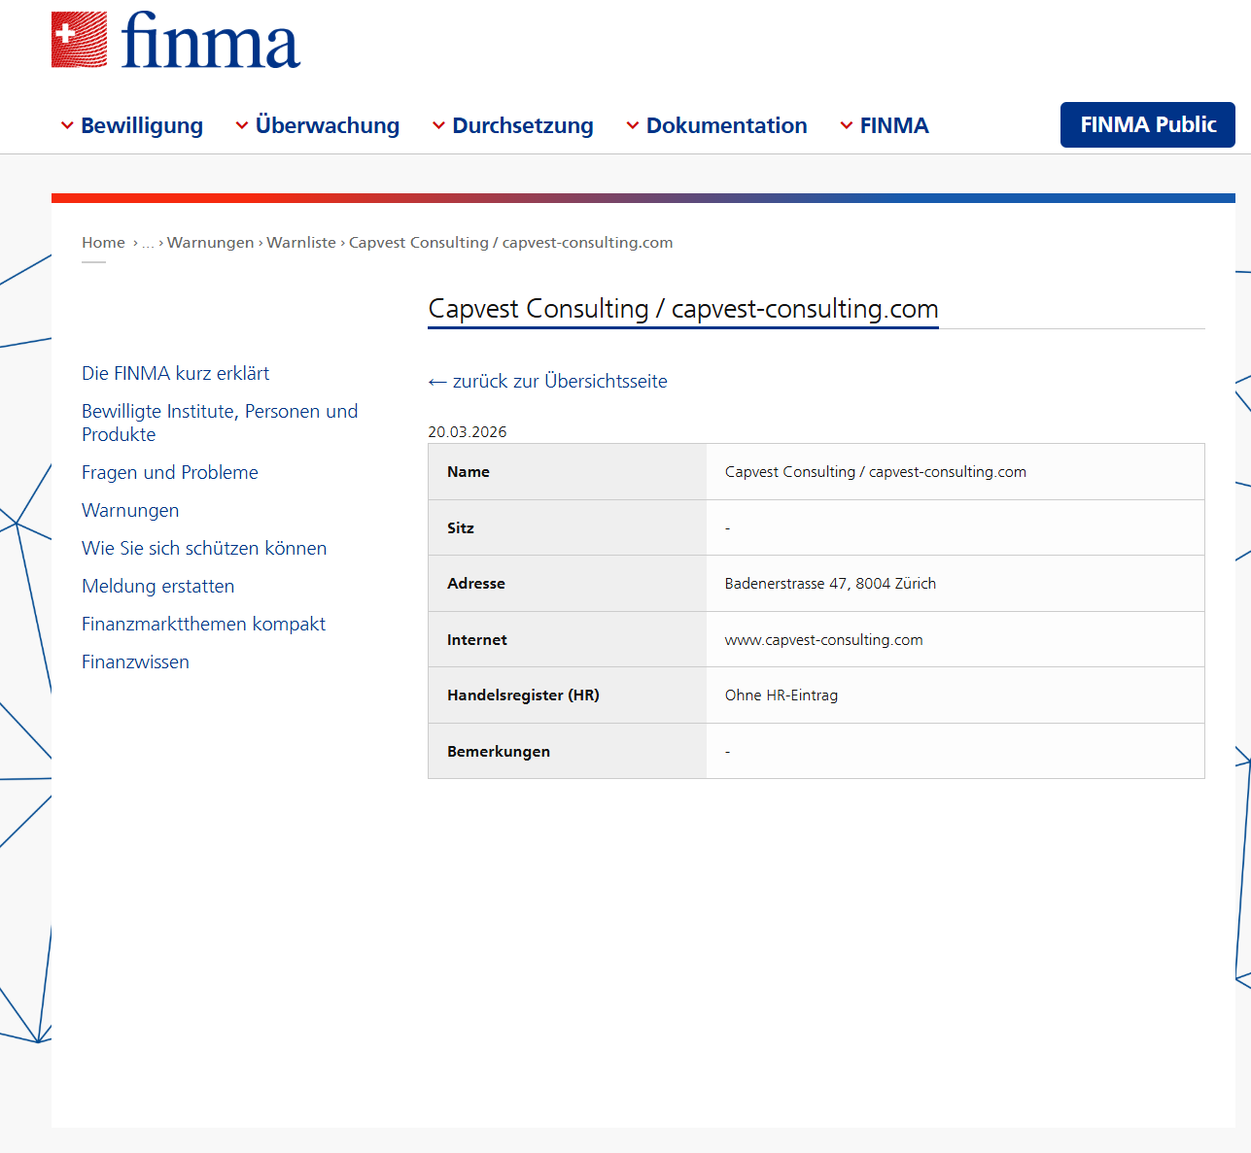The image size is (1251, 1153).
Task: Click the Bemerkungen row label
Action: [499, 752]
